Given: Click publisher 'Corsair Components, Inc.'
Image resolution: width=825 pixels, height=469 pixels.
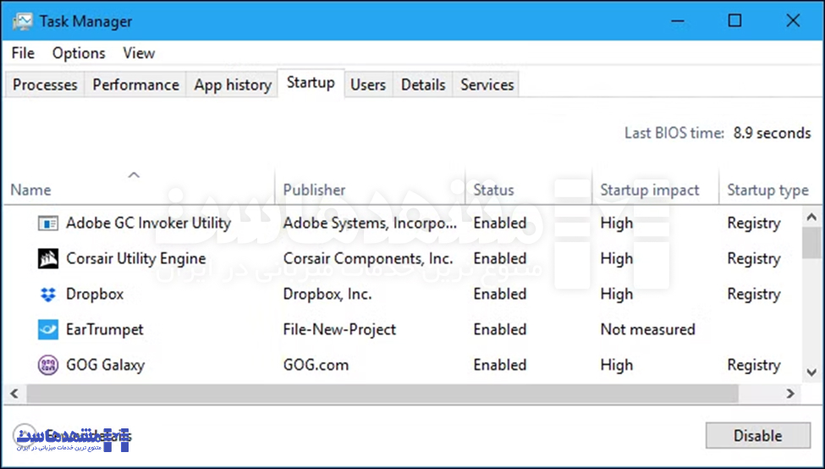Looking at the screenshot, I should coord(368,258).
